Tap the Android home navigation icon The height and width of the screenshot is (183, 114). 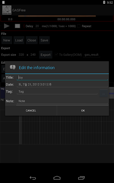[57, 178]
